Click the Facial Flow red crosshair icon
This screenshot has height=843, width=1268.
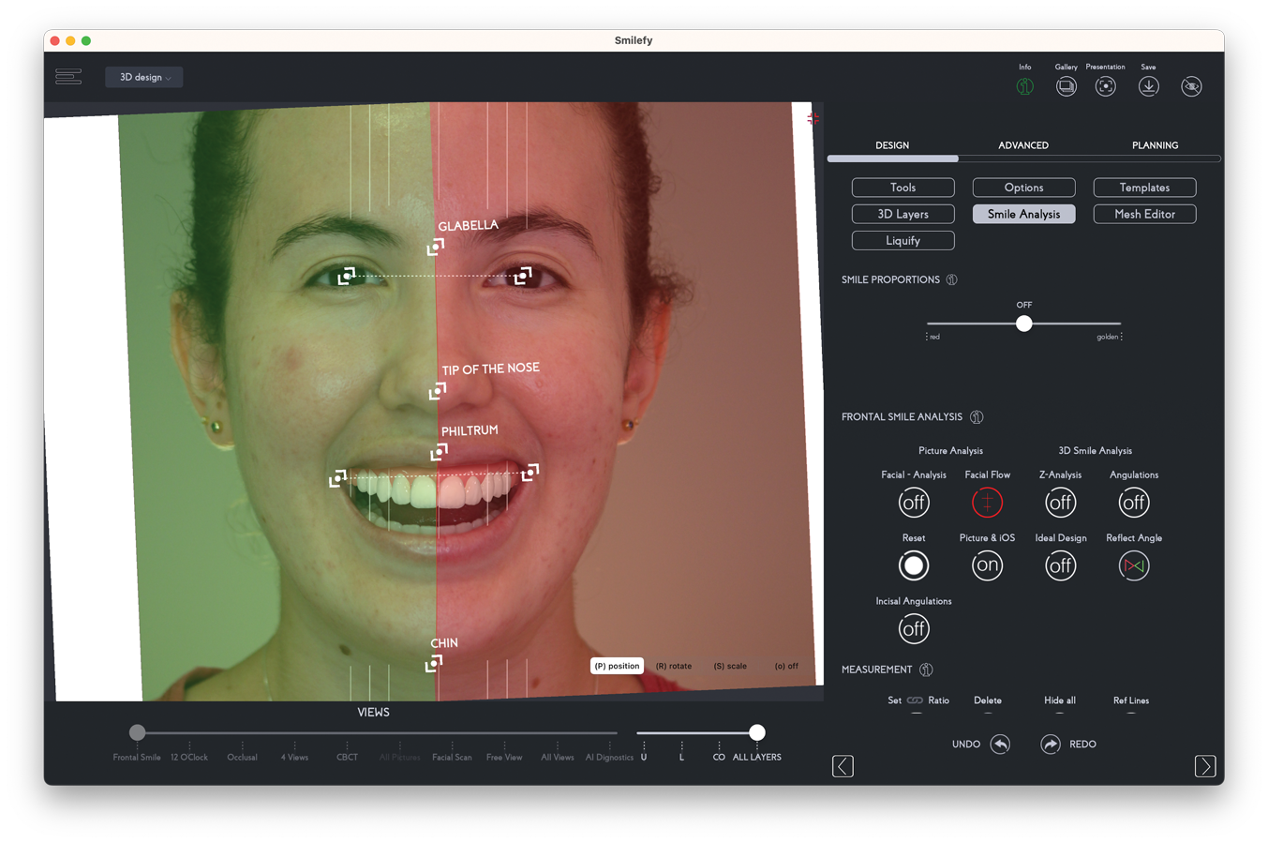click(987, 503)
